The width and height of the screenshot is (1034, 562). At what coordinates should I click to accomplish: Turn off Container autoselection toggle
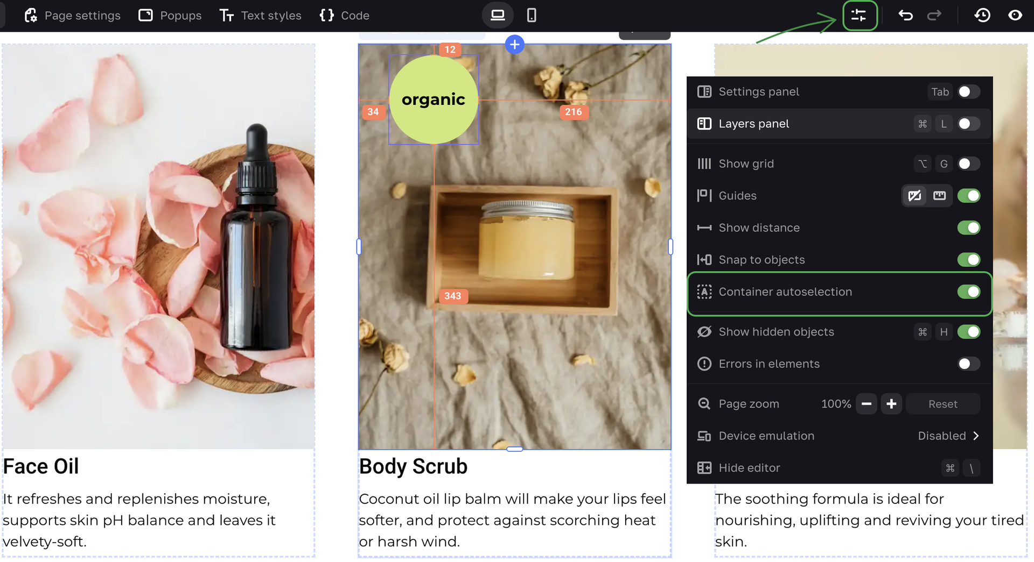coord(968,292)
